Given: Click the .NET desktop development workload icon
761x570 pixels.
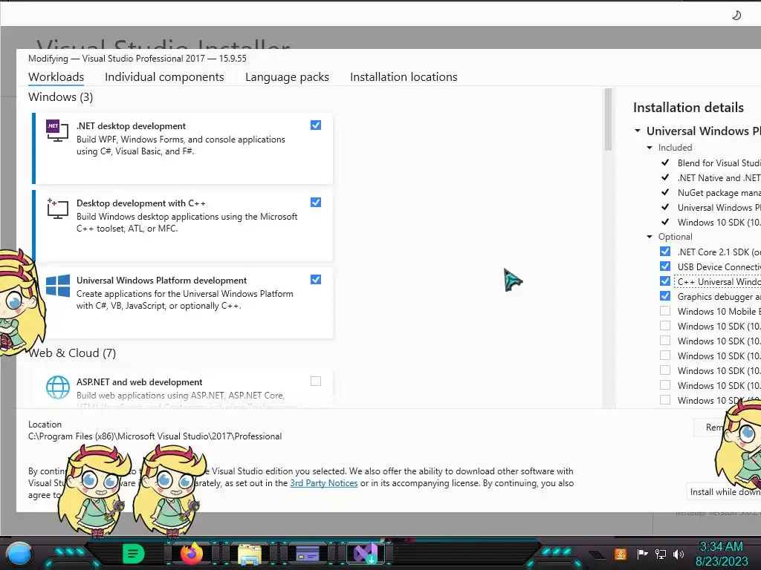Looking at the screenshot, I should click(57, 131).
